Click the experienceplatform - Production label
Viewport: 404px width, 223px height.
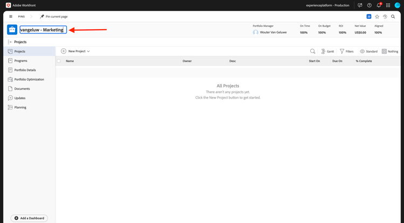pos(328,5)
